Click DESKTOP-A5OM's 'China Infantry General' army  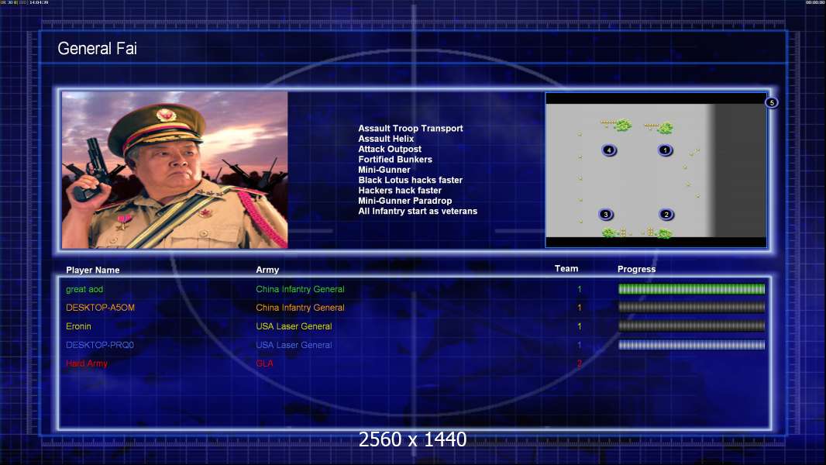pos(301,308)
